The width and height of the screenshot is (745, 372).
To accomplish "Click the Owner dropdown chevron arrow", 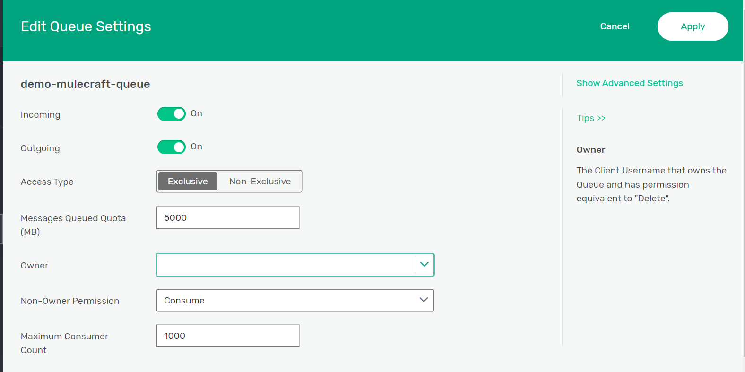I will (424, 265).
